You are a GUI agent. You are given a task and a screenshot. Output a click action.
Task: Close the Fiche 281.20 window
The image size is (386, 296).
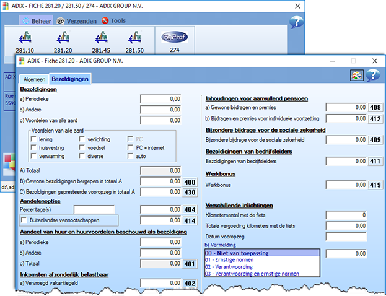pos(375,61)
